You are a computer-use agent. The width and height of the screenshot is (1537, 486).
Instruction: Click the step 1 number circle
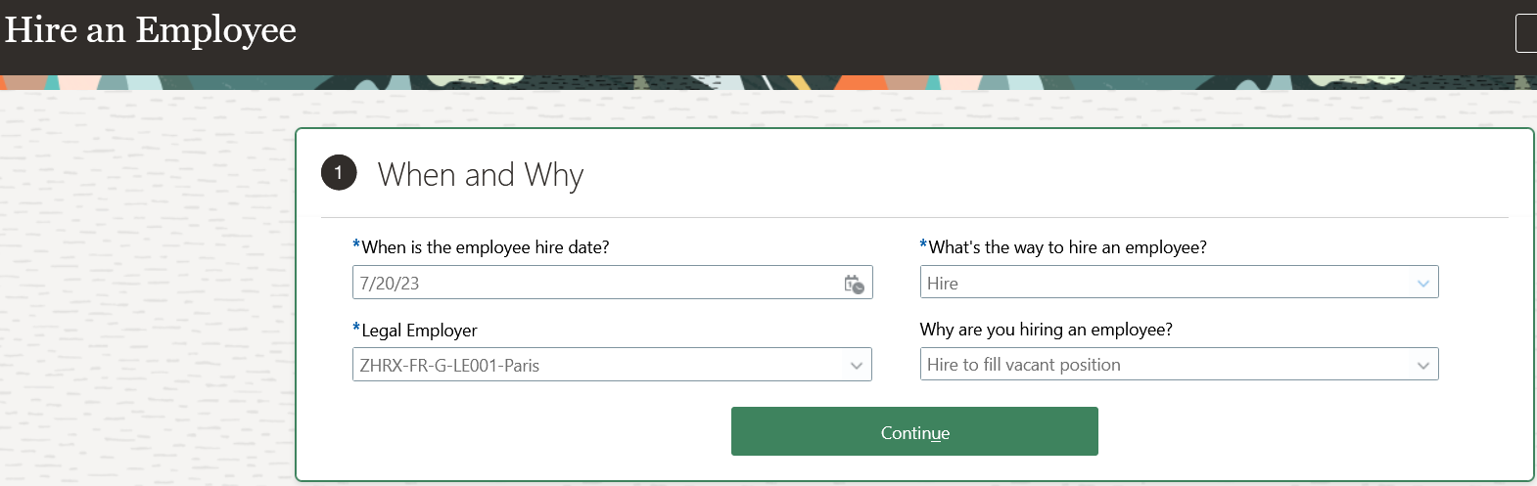(339, 173)
